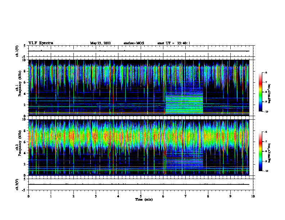Click time axis tick label "9"
The width and height of the screenshot is (285, 220).
tap(230, 196)
